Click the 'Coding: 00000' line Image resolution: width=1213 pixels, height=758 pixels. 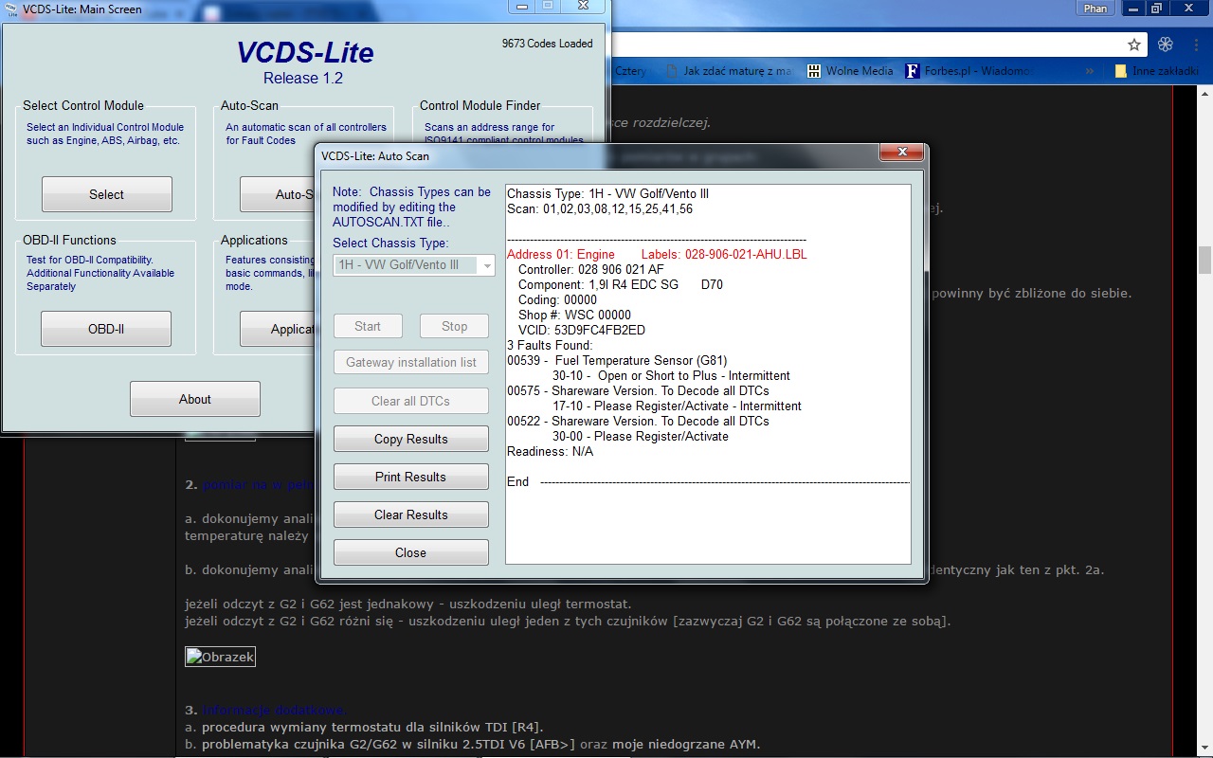click(557, 299)
